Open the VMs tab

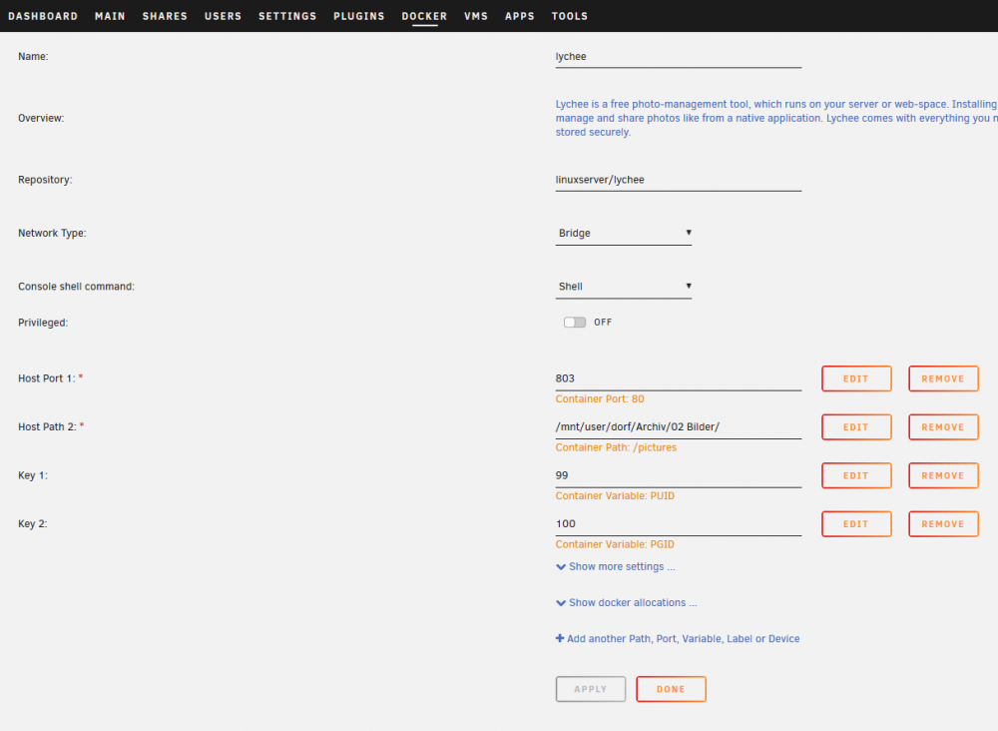pyautogui.click(x=476, y=16)
